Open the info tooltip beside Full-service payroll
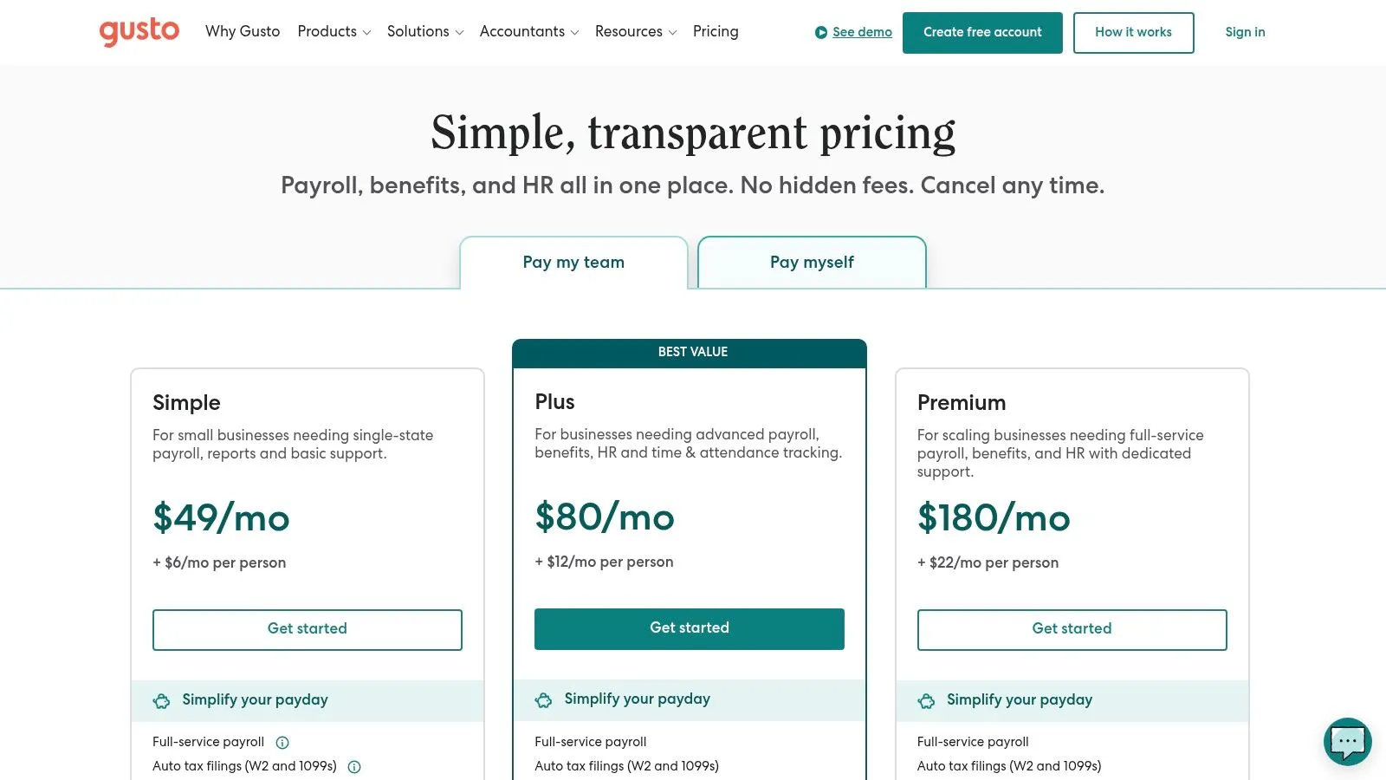Screen dimensions: 1386x780 coord(282,742)
